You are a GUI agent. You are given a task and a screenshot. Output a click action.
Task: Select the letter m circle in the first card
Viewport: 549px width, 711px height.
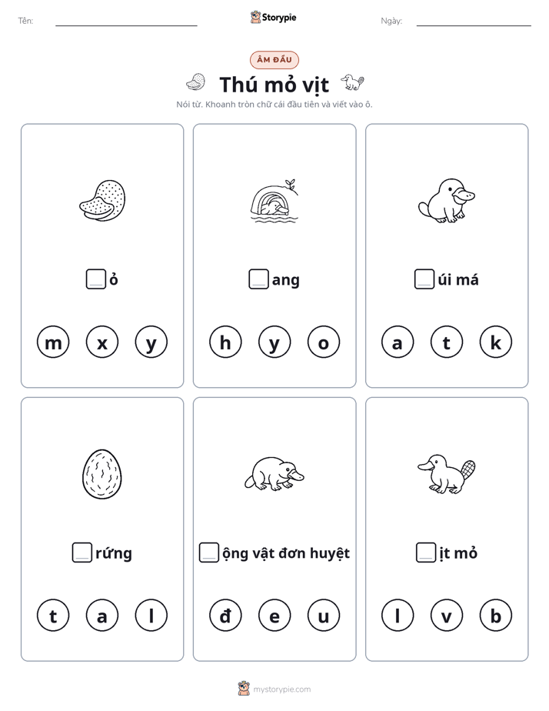pos(53,342)
